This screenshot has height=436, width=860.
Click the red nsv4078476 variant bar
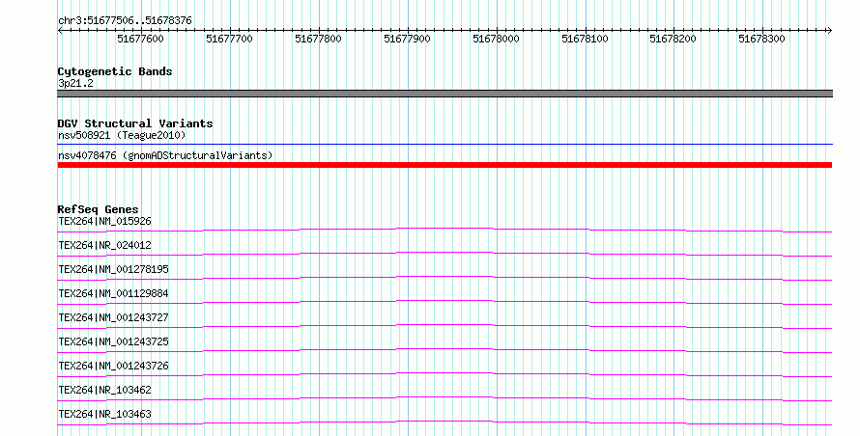(444, 165)
